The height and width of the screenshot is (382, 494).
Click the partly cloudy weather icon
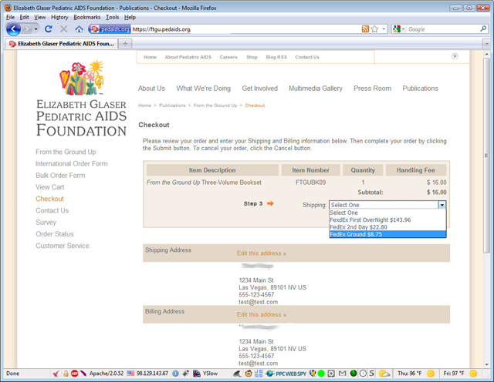click(x=384, y=374)
